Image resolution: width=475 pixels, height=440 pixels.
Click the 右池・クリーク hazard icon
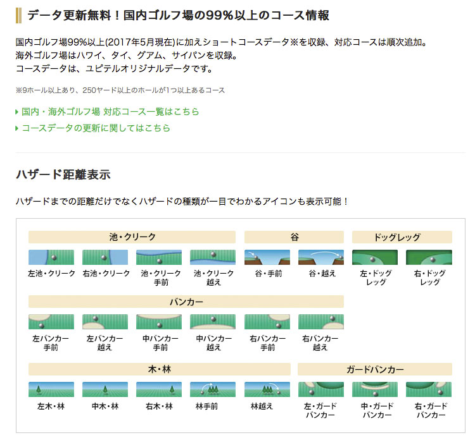(x=105, y=257)
